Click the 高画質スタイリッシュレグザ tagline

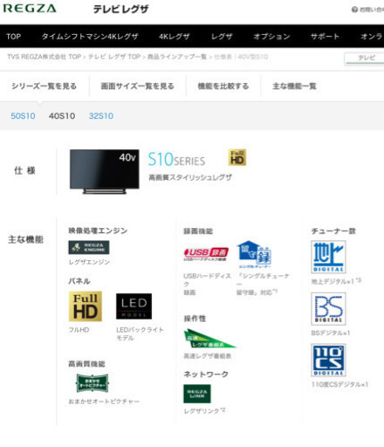(x=190, y=177)
